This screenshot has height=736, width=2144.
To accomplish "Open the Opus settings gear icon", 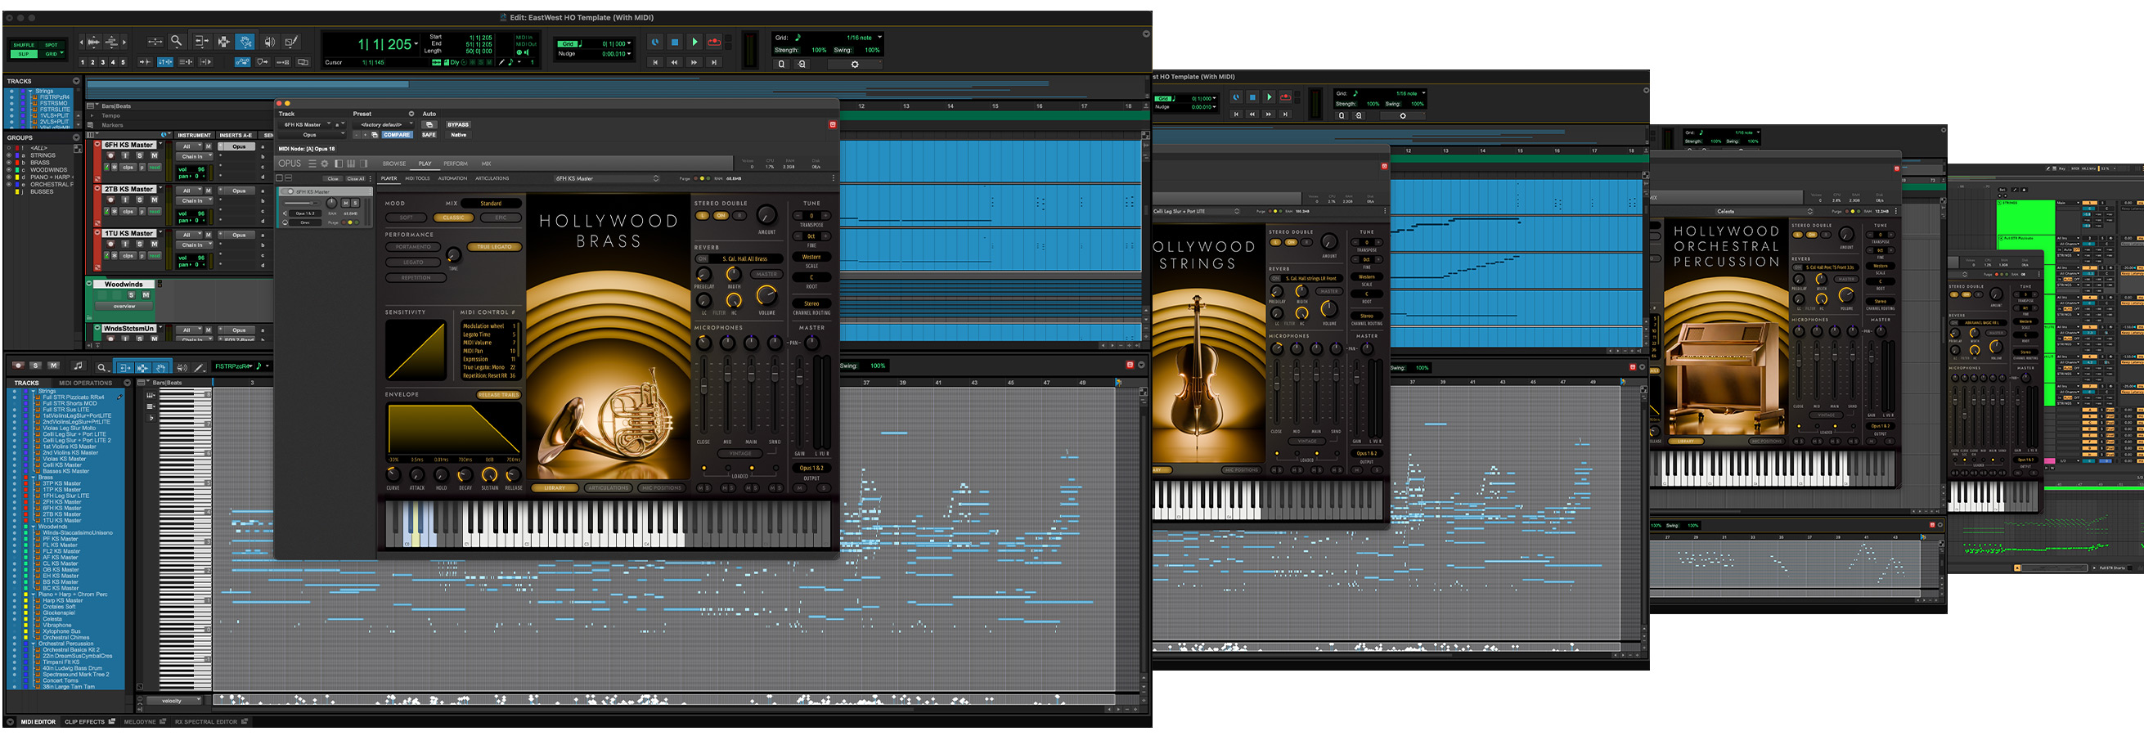I will (325, 164).
